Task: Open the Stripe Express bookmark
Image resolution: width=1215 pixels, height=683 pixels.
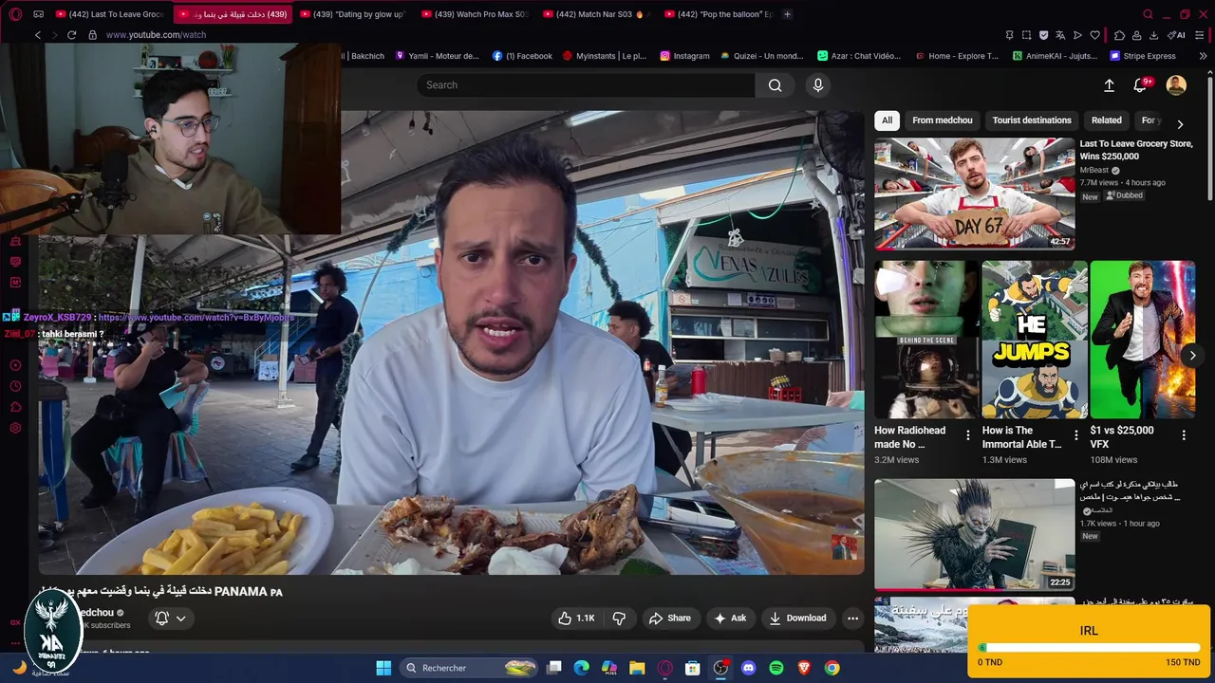Action: 1143,56
